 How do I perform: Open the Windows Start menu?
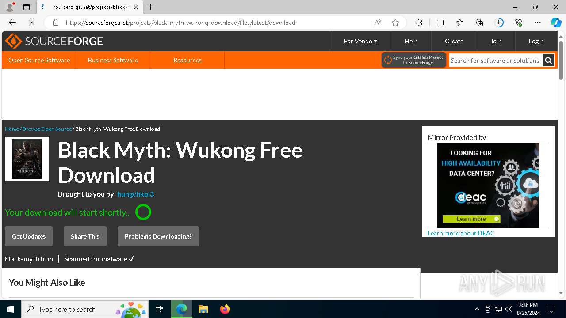pyautogui.click(x=11, y=309)
